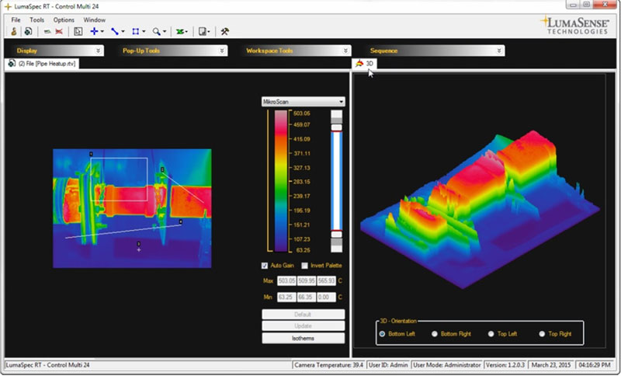Click the Min field showing 63.25
This screenshot has height=376, width=621.
click(x=286, y=298)
